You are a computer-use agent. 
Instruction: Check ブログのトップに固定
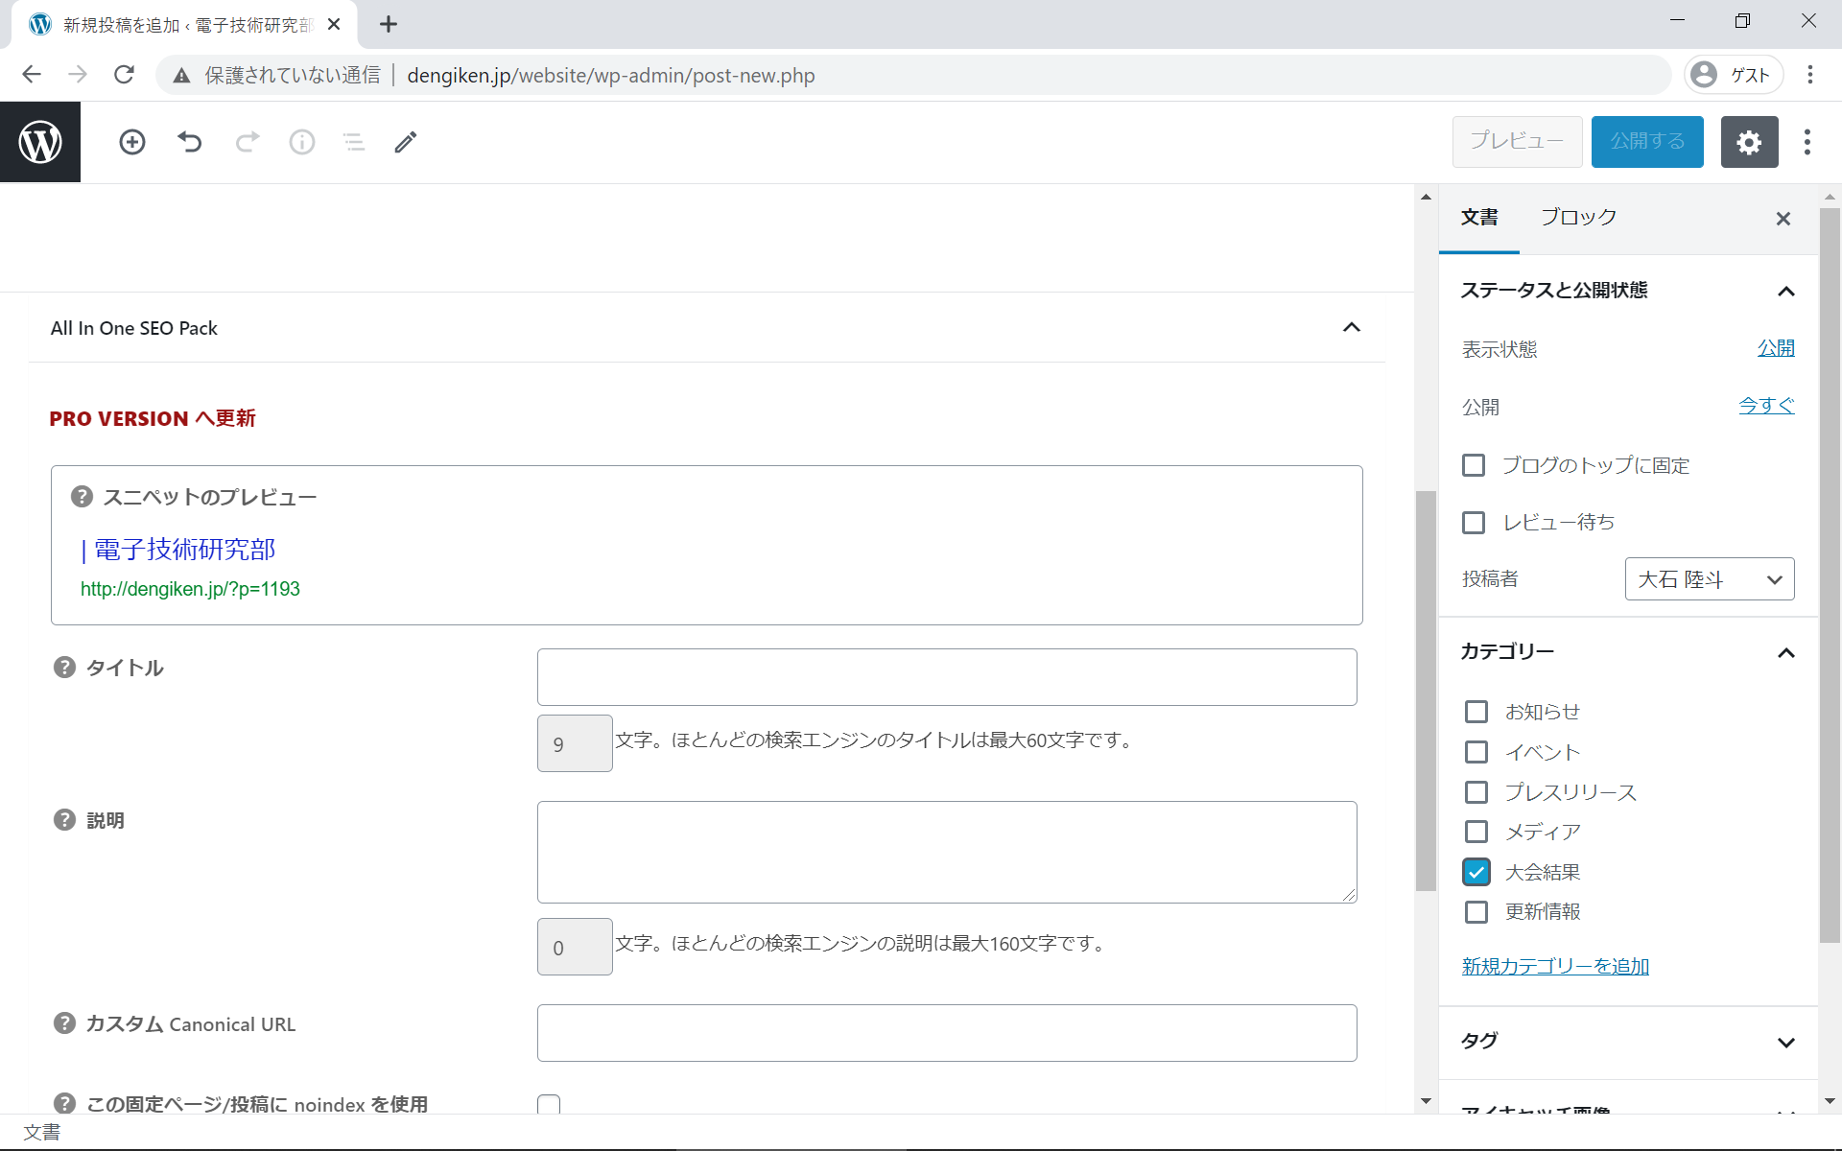pyautogui.click(x=1474, y=465)
